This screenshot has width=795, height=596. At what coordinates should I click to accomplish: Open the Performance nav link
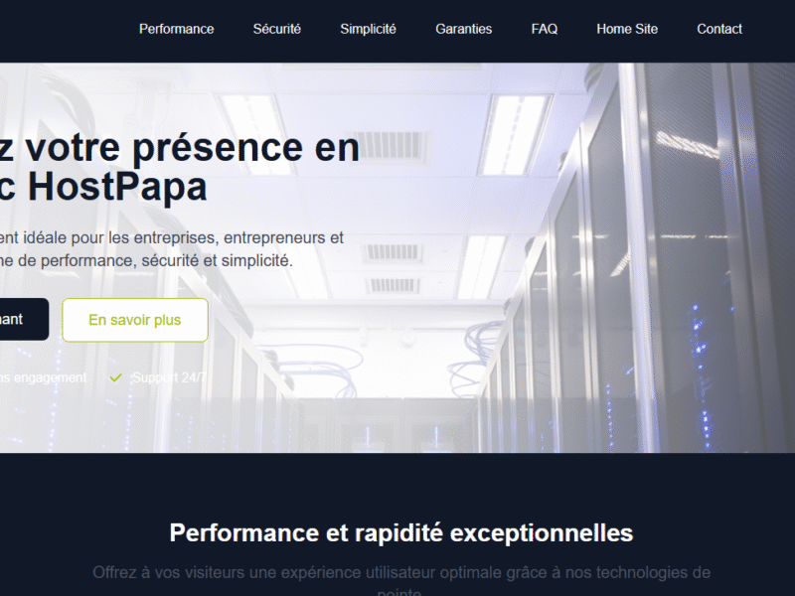(177, 29)
